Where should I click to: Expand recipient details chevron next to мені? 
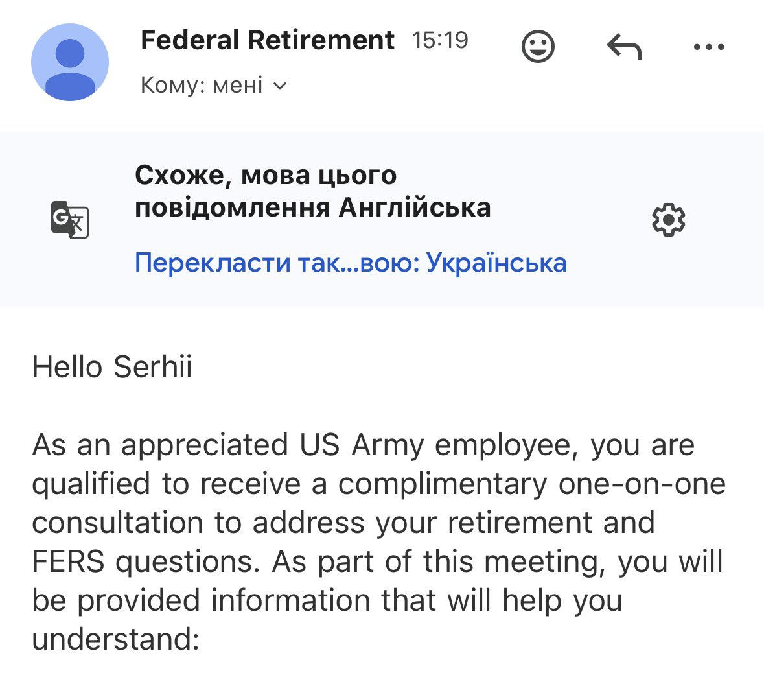(280, 86)
